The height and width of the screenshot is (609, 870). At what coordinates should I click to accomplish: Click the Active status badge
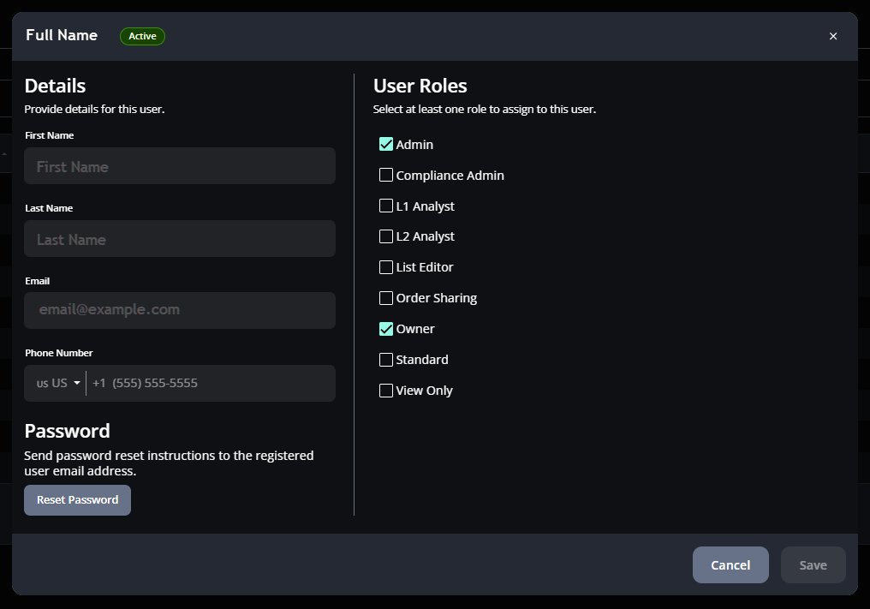[143, 36]
